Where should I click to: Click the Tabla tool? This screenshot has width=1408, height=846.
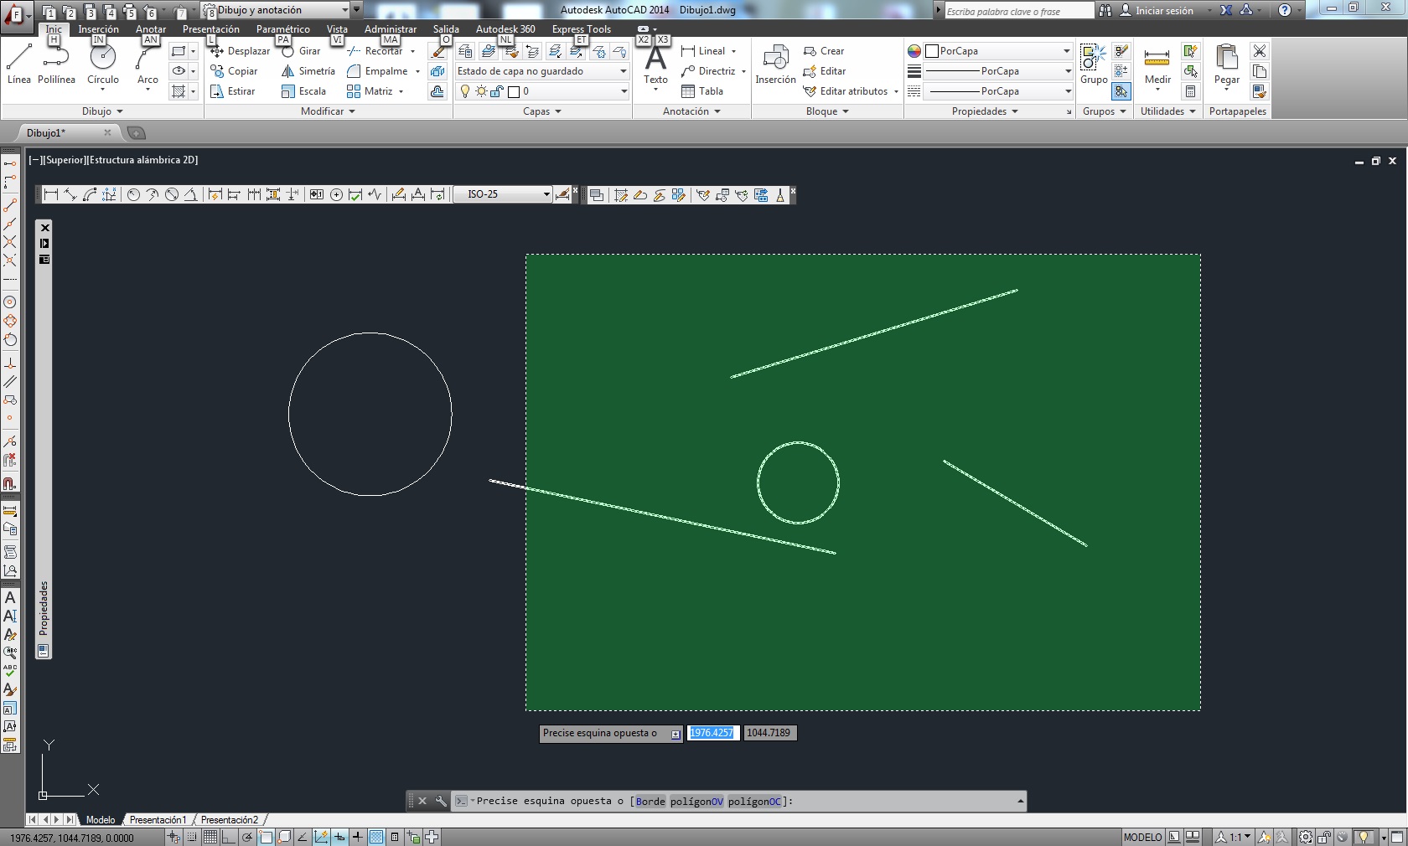702,91
